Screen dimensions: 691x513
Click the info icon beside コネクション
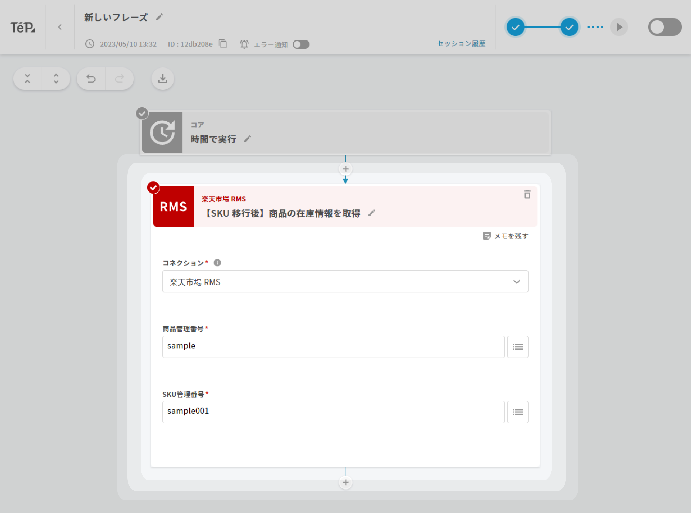pos(217,263)
